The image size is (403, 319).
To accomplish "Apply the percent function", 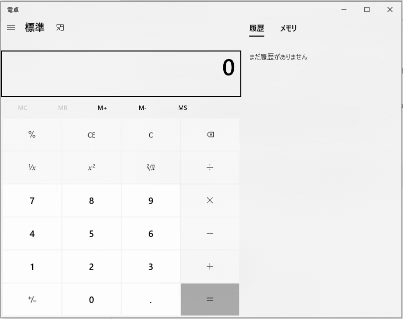I will click(x=32, y=134).
